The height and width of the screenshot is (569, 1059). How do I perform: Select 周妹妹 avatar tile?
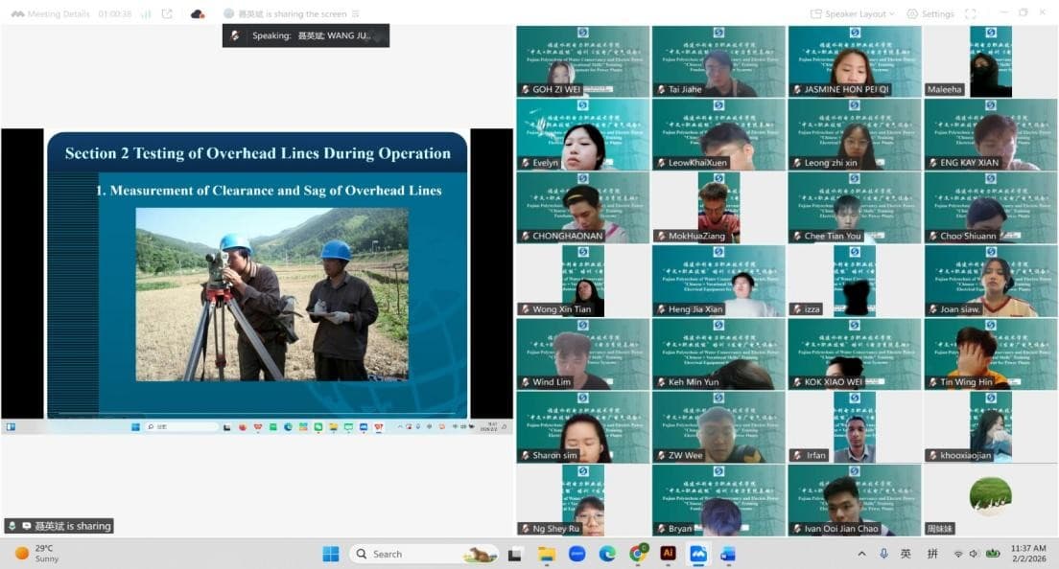pos(991,500)
